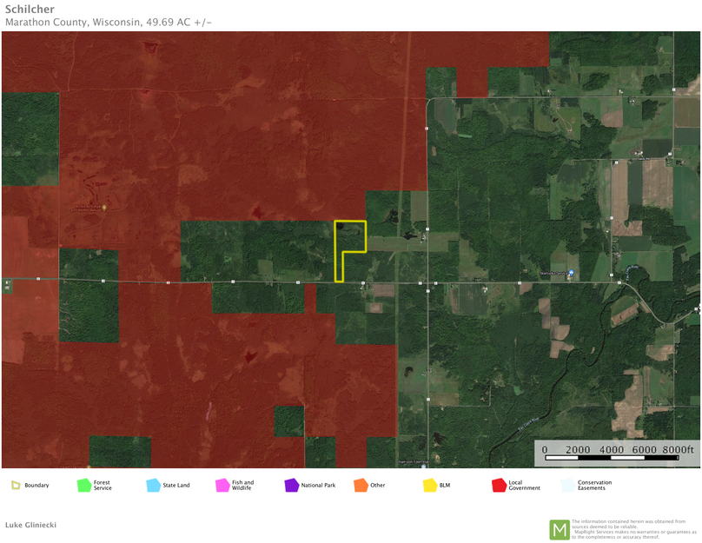
Task: Click the purple National Park legend icon
Action: pos(291,485)
